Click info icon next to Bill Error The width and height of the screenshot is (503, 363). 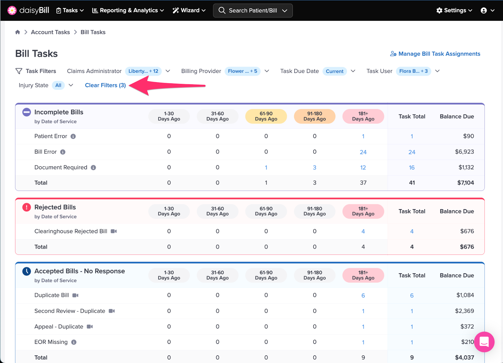click(x=63, y=152)
